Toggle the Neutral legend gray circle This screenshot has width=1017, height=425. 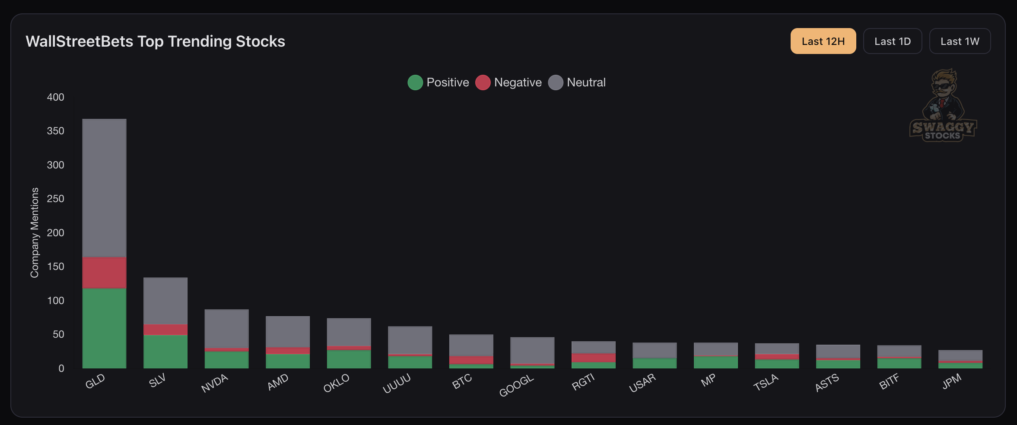pyautogui.click(x=555, y=82)
